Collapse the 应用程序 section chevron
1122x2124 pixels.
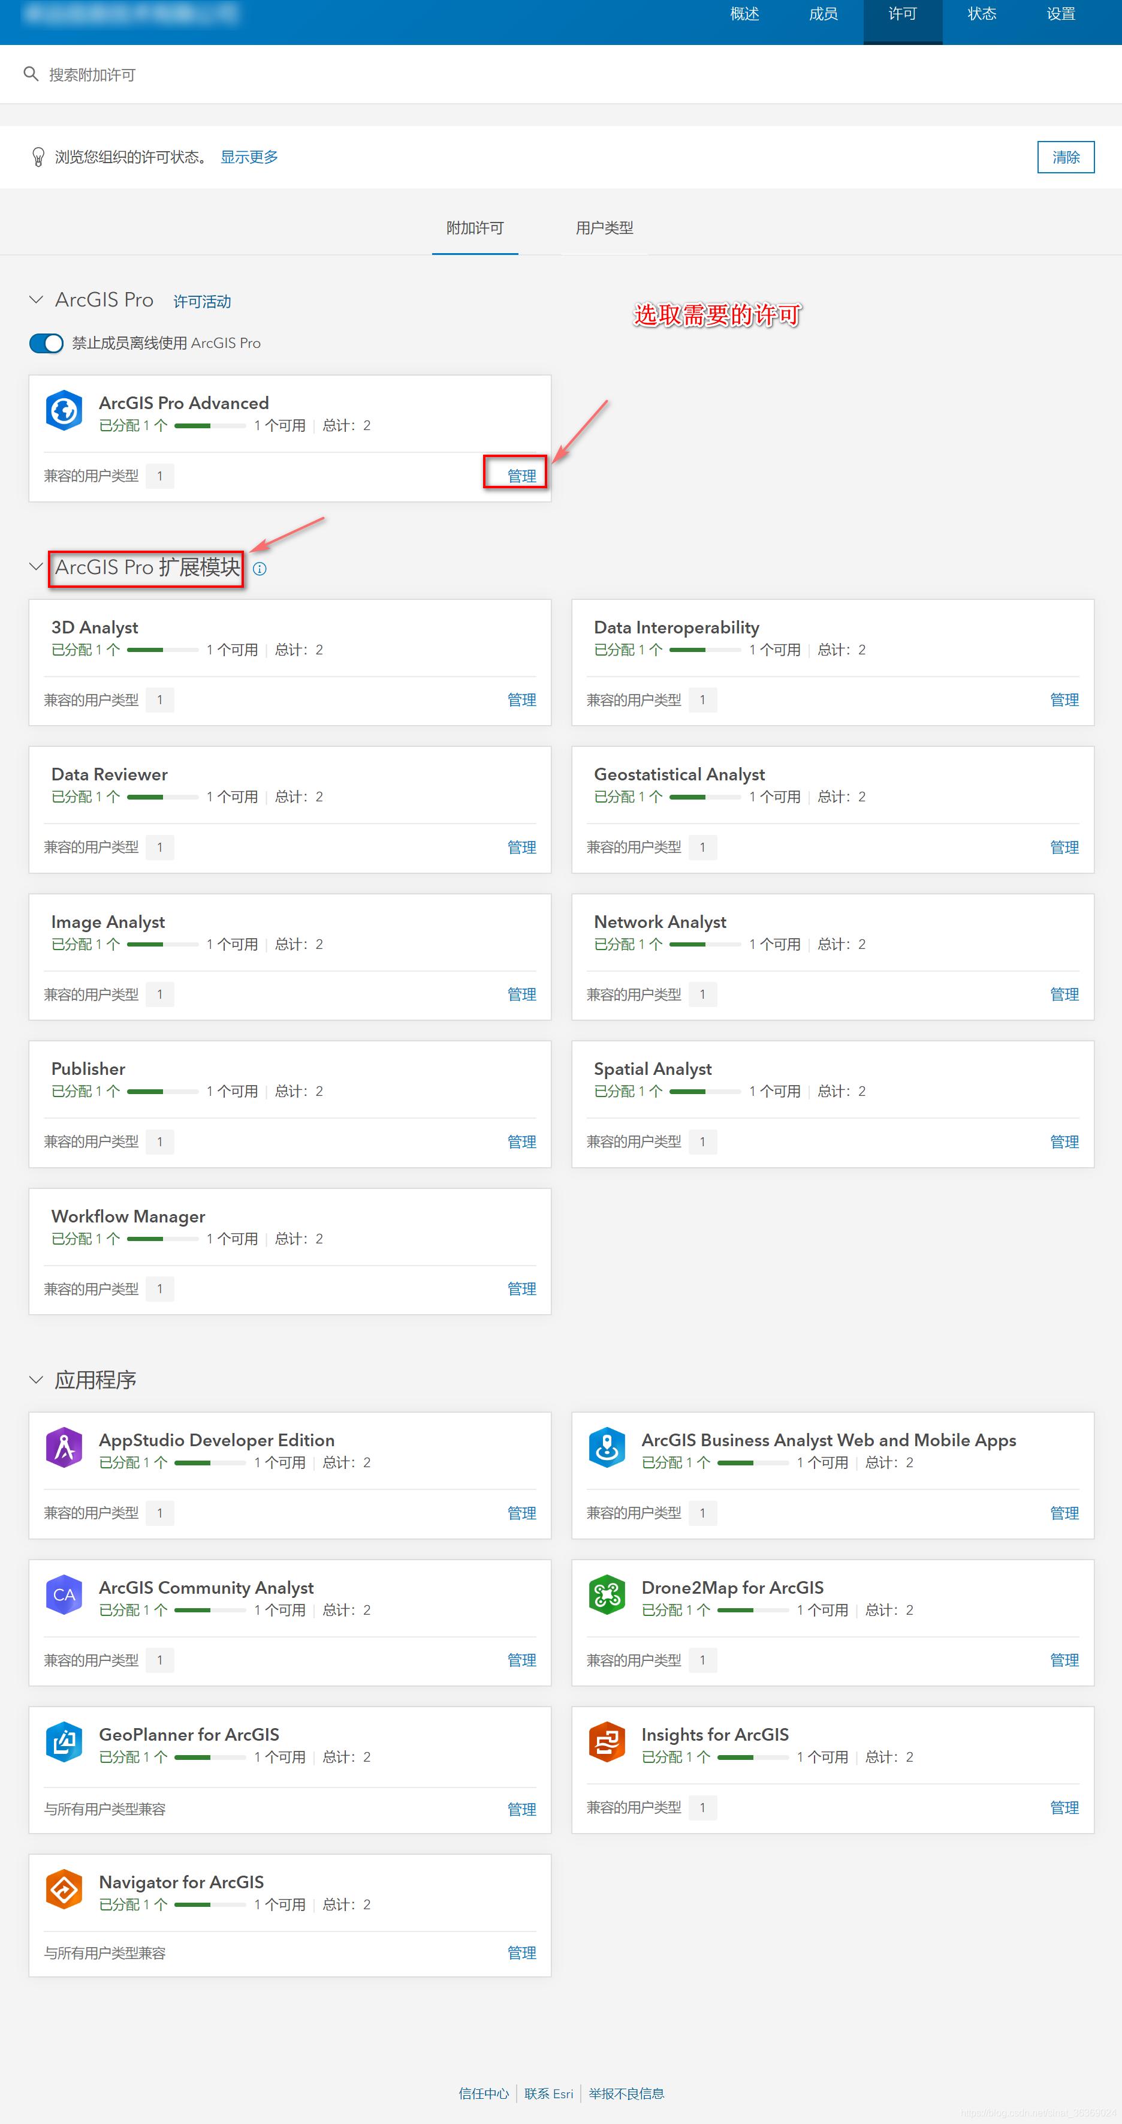pyautogui.click(x=35, y=1380)
